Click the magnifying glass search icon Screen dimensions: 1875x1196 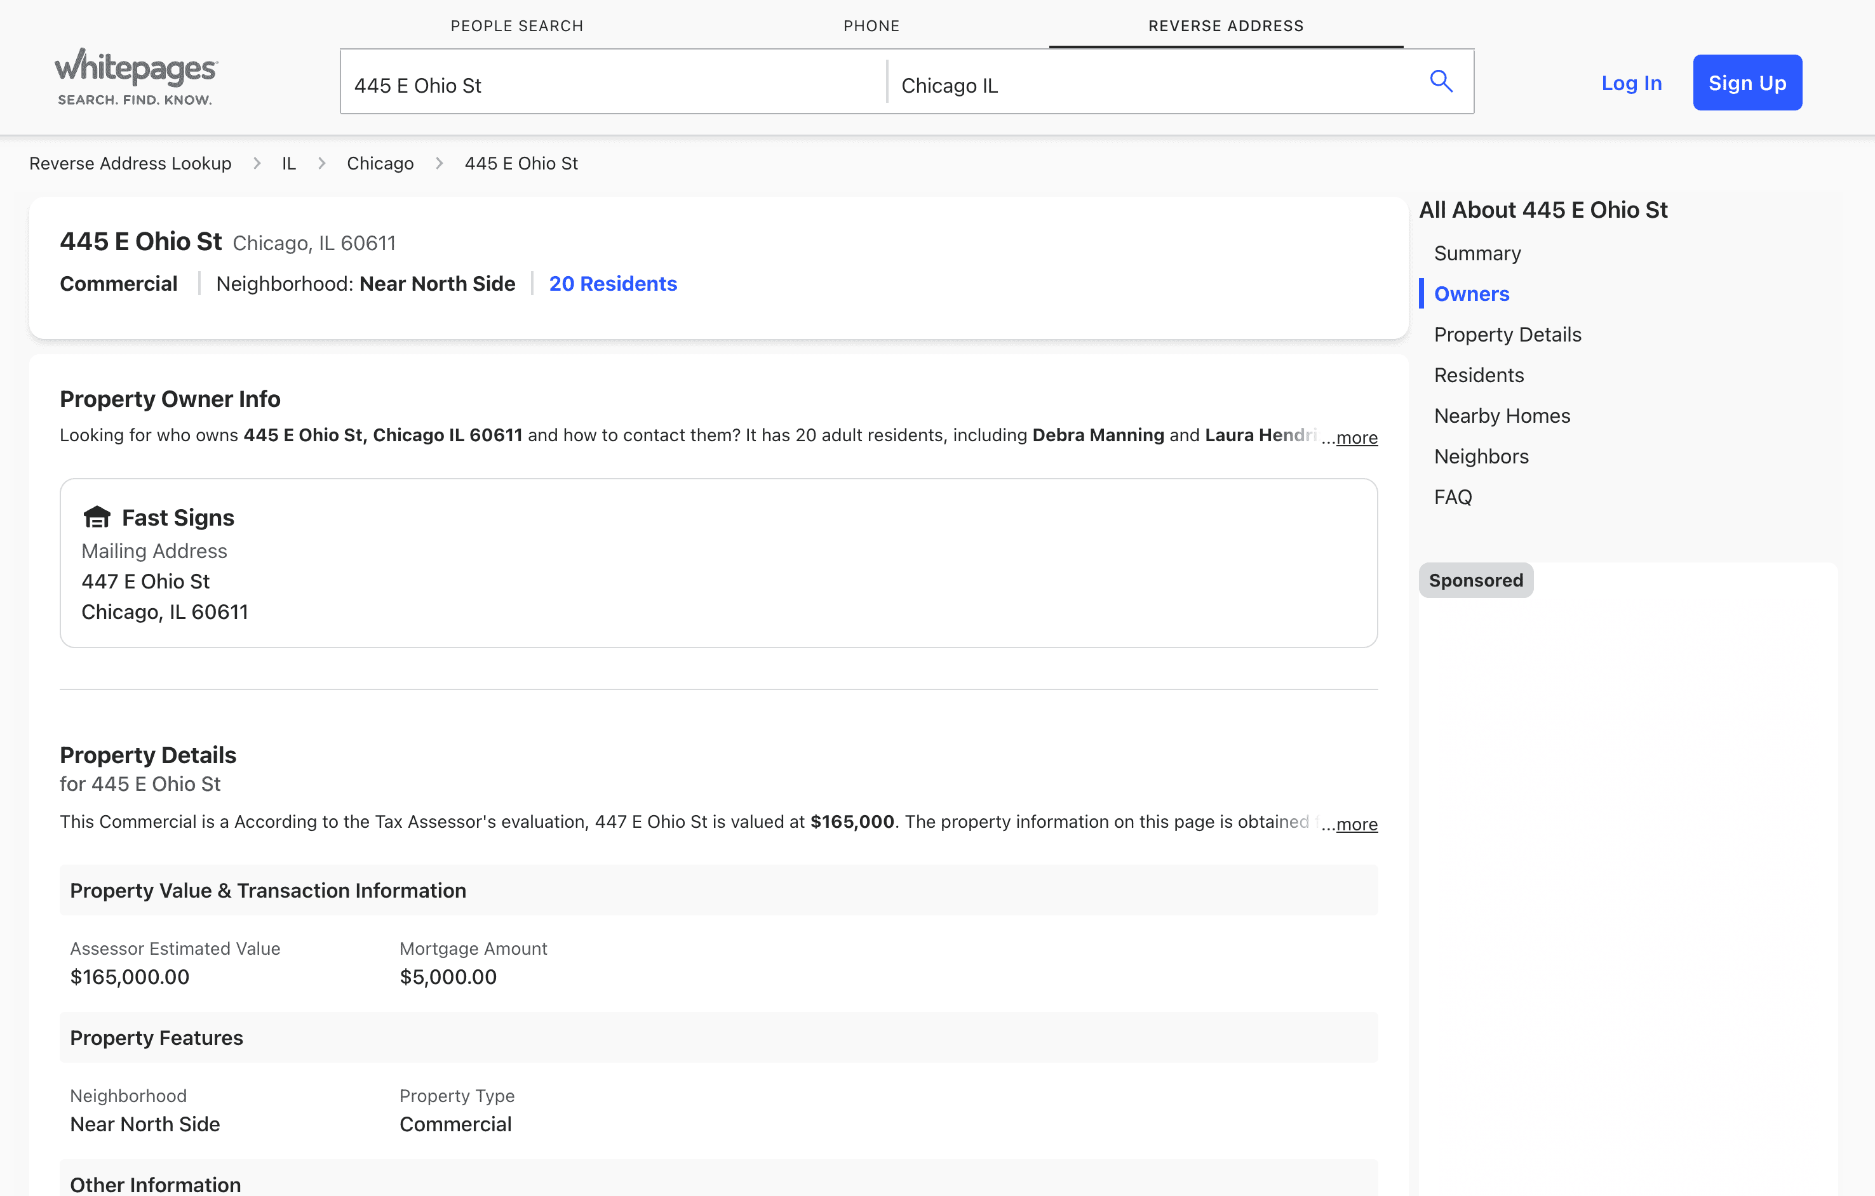1441,82
